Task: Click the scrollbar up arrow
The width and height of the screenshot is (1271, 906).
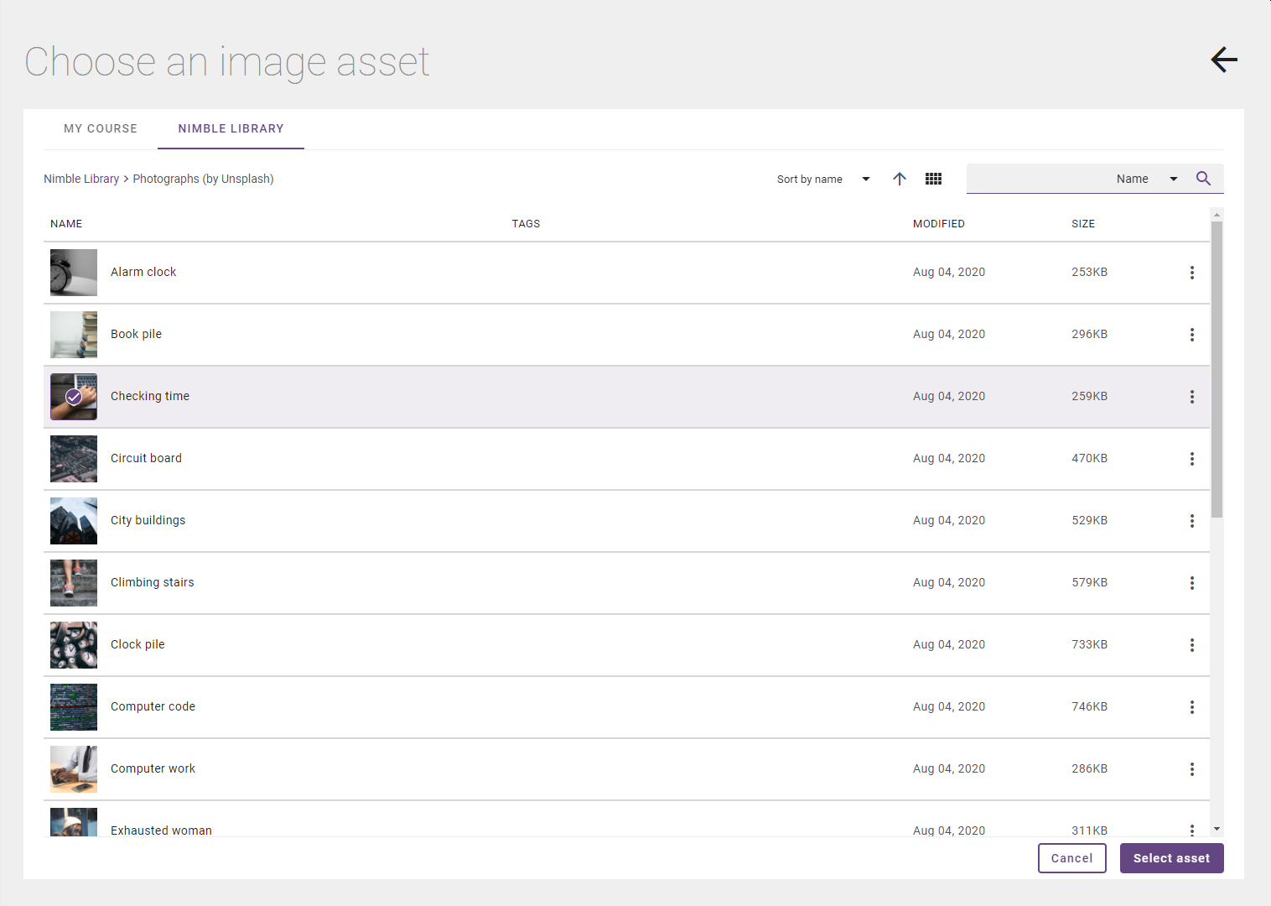Action: pos(1217,215)
